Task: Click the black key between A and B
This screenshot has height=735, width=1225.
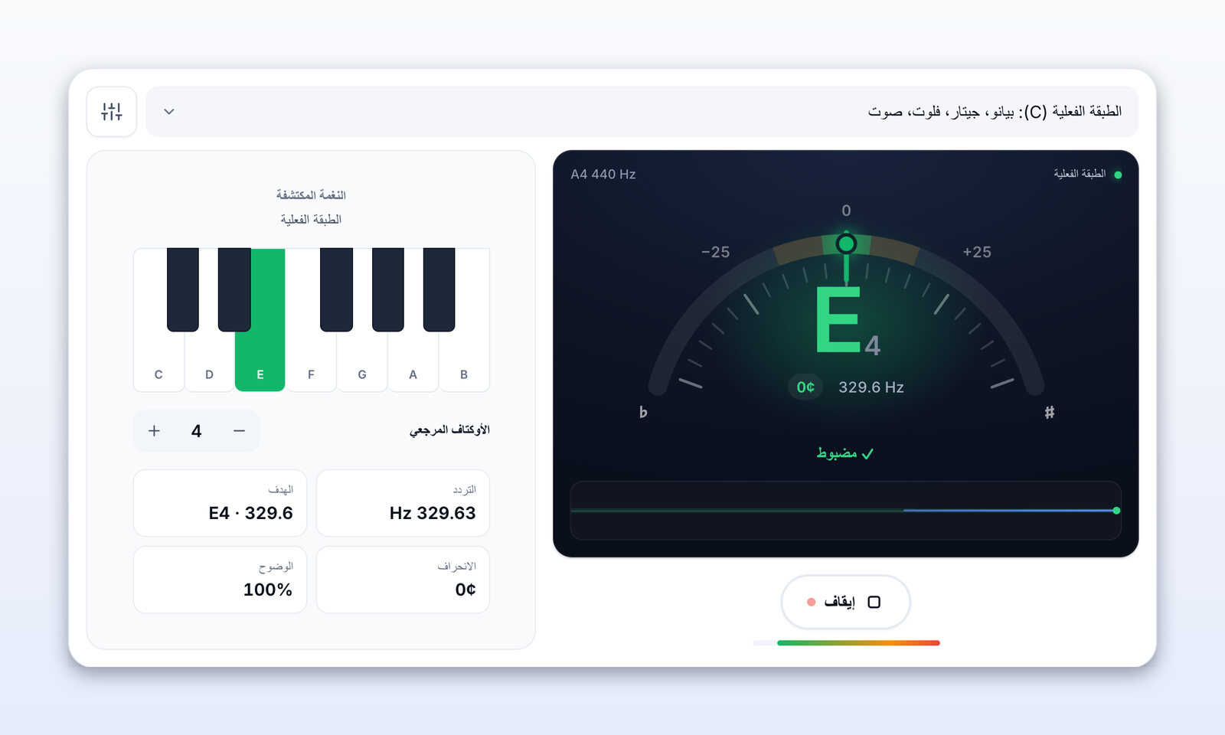Action: (x=439, y=289)
